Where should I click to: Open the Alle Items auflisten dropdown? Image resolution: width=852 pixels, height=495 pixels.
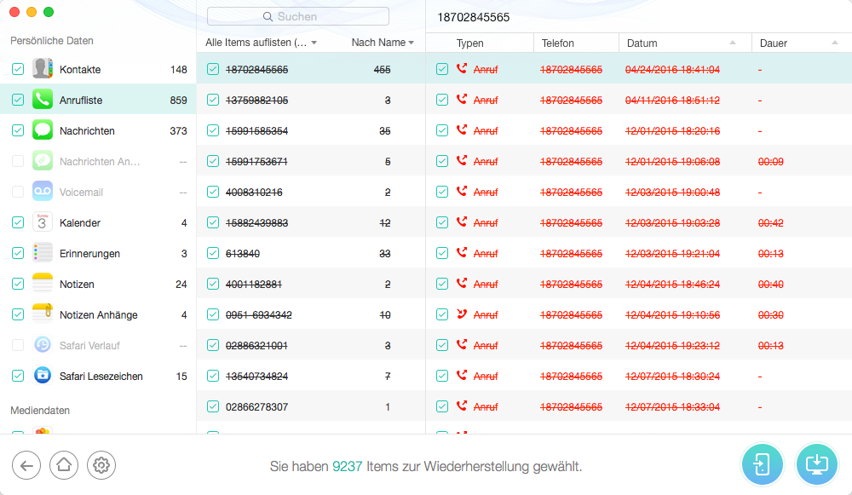[261, 43]
